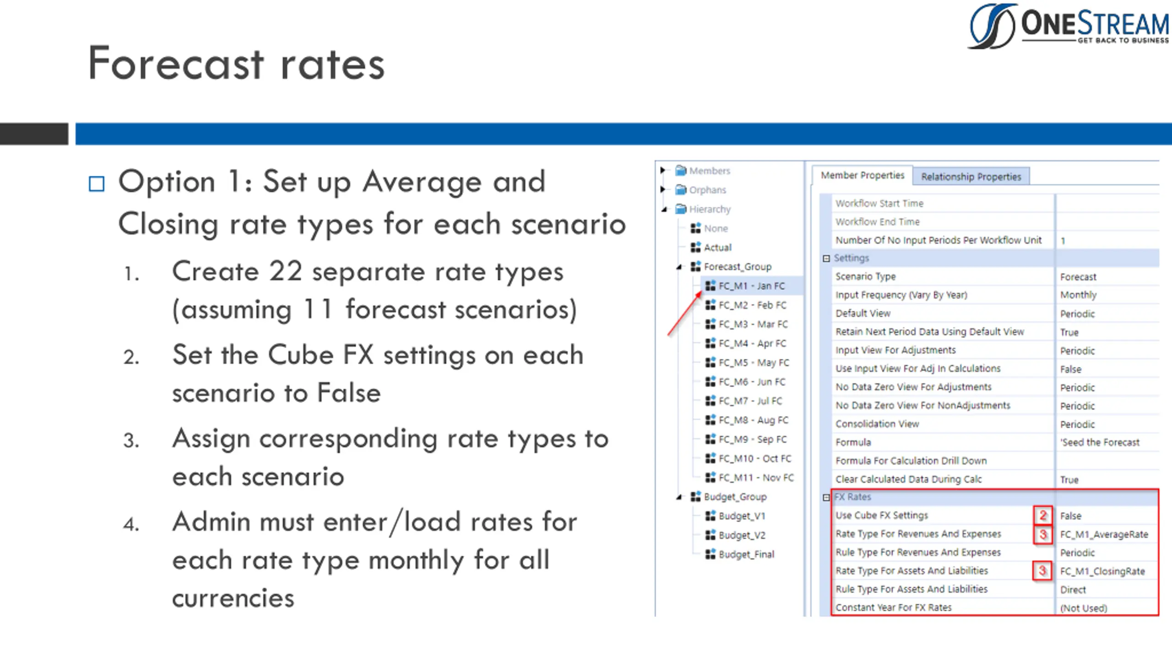
Task: Expand the Orphans folder arrow
Action: click(x=663, y=189)
